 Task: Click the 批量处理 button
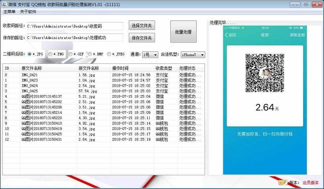183,32
